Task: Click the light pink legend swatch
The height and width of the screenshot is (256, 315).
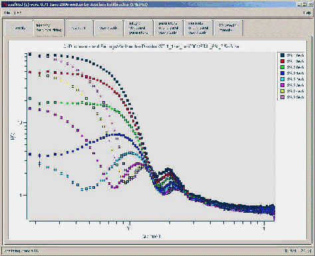Action: pyautogui.click(x=282, y=97)
